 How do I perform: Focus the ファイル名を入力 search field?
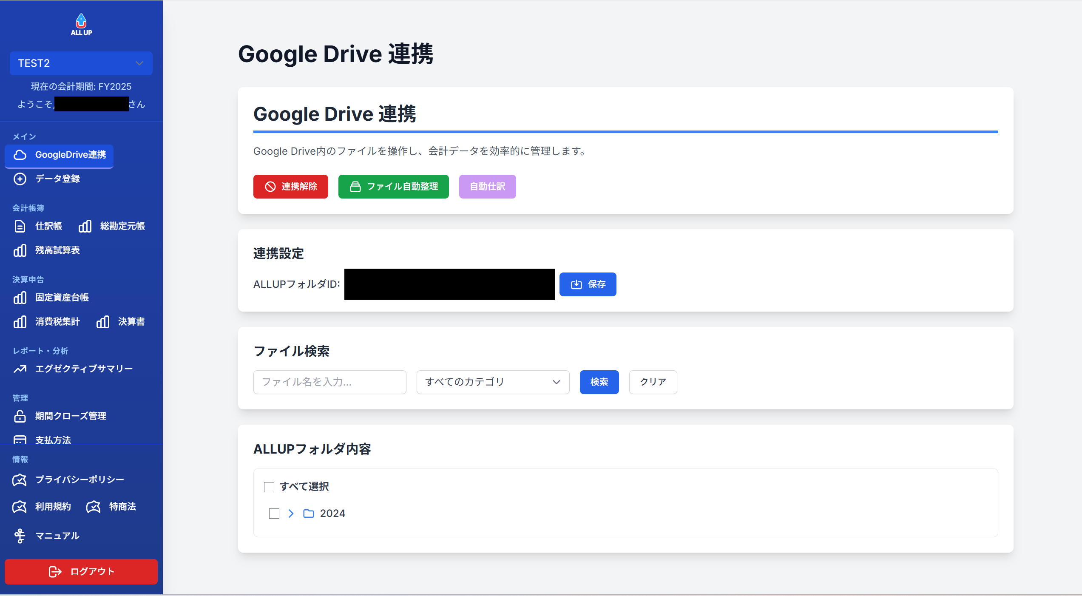click(329, 382)
